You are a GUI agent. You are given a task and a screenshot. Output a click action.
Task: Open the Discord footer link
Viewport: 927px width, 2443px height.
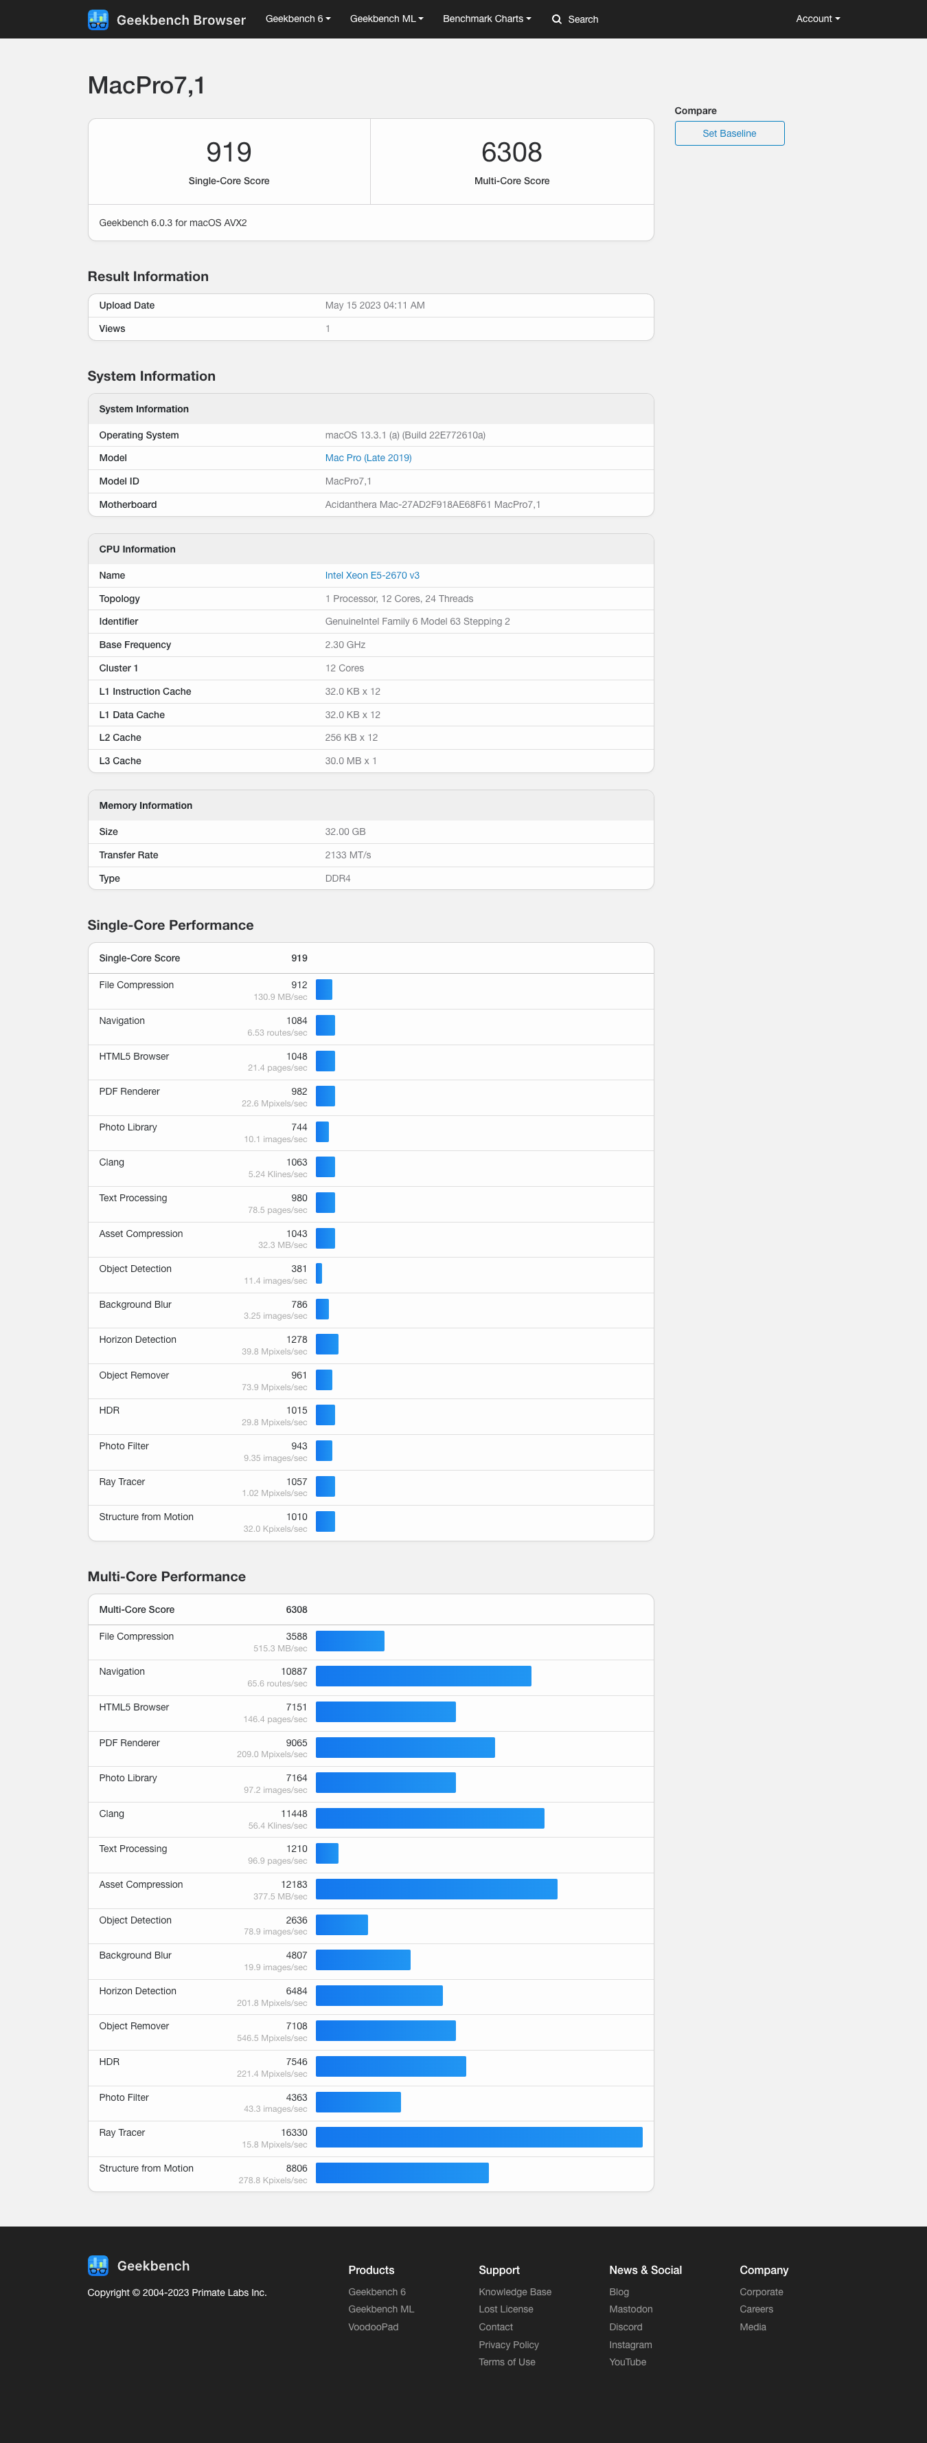click(626, 2328)
